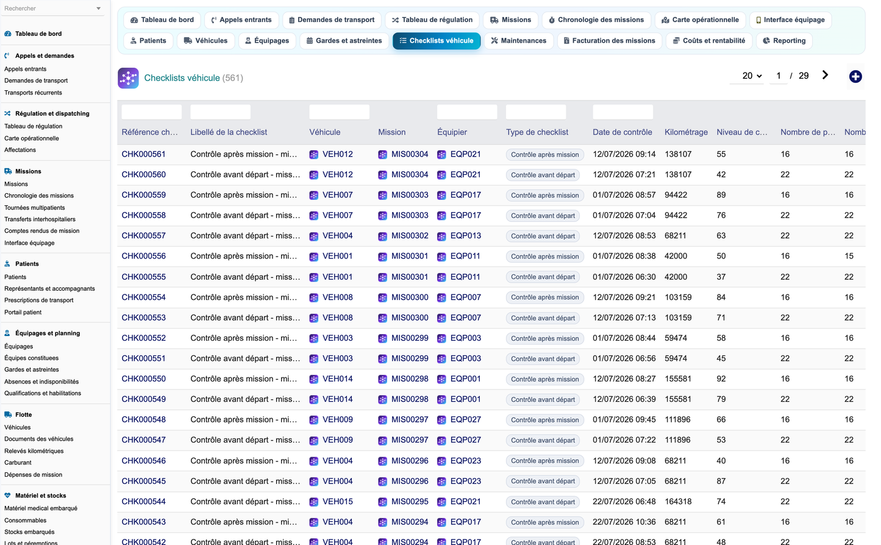Sort by Kilométrage column header
This screenshot has height=545, width=881.
point(687,132)
